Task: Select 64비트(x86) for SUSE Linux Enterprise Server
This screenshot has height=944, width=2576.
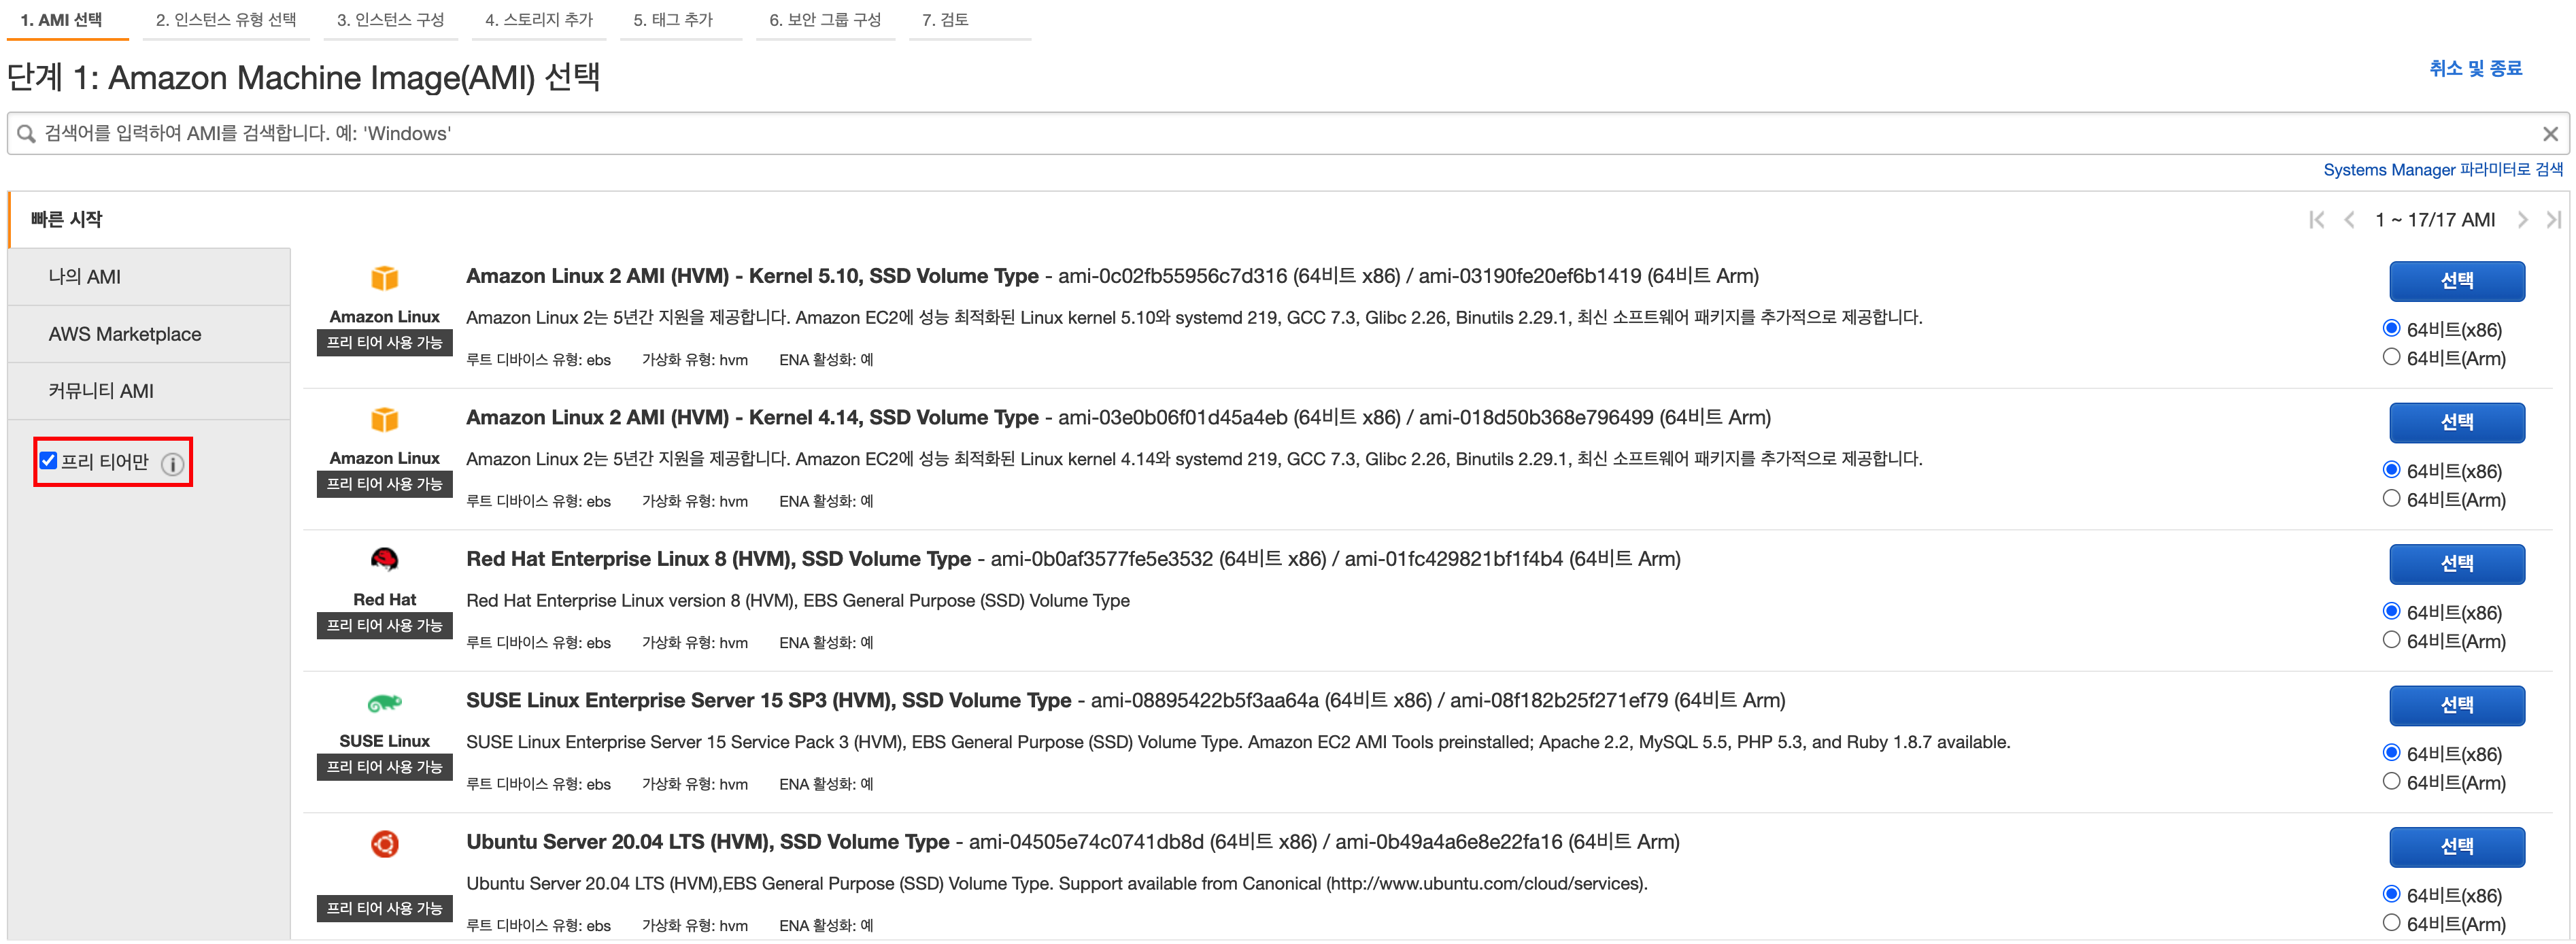Action: [2391, 752]
